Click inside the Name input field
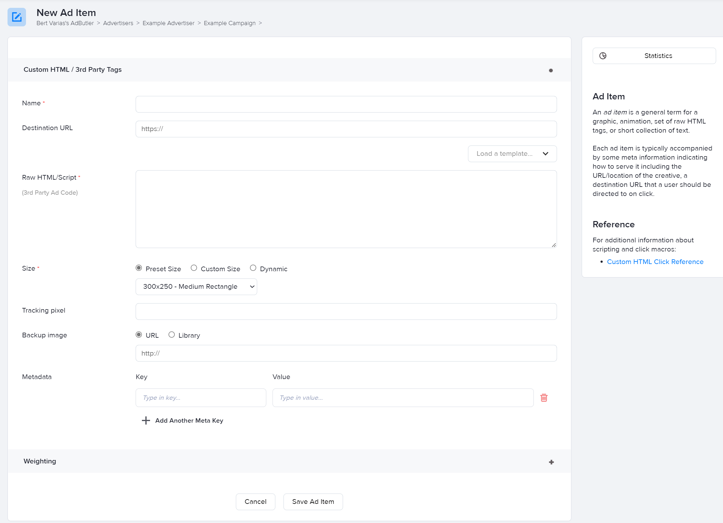The image size is (723, 523). (346, 104)
